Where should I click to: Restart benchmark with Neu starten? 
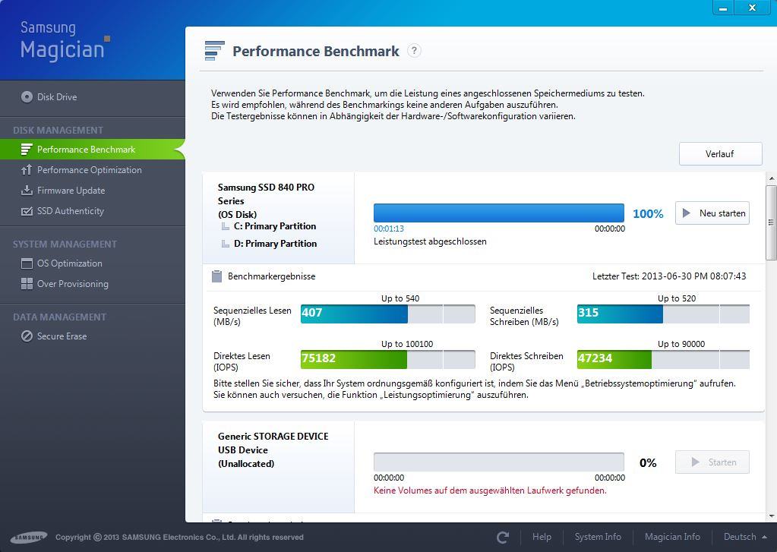pos(712,213)
